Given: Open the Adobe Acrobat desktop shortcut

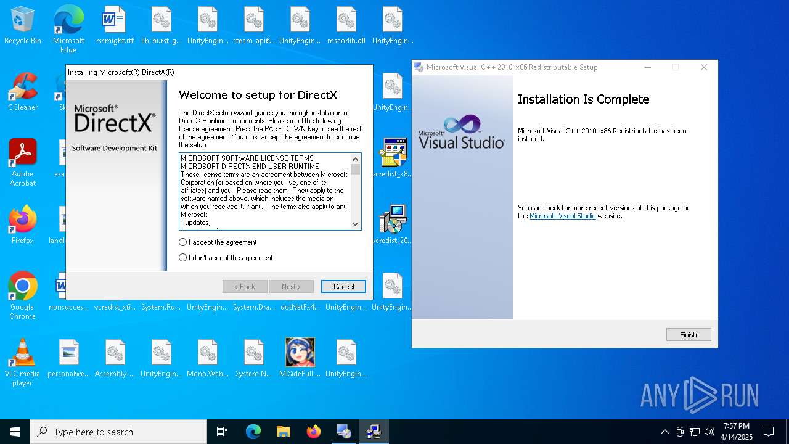Looking at the screenshot, I should click(x=23, y=163).
